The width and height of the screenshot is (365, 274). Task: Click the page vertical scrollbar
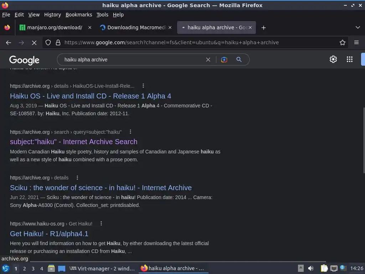pos(364,140)
